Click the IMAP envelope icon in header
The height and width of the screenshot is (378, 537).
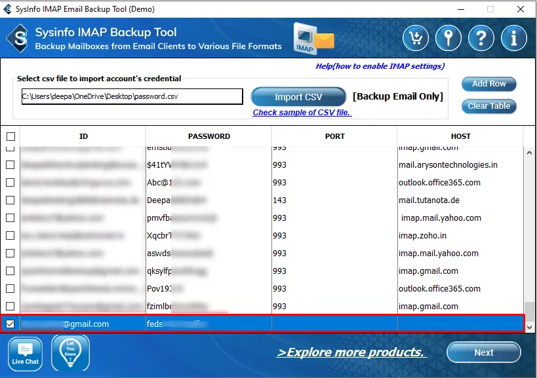point(313,39)
